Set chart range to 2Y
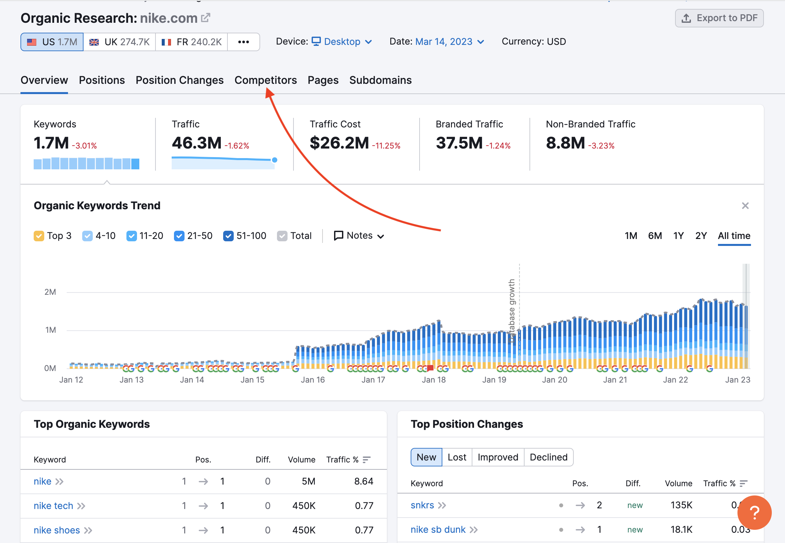This screenshot has width=785, height=543. (701, 236)
